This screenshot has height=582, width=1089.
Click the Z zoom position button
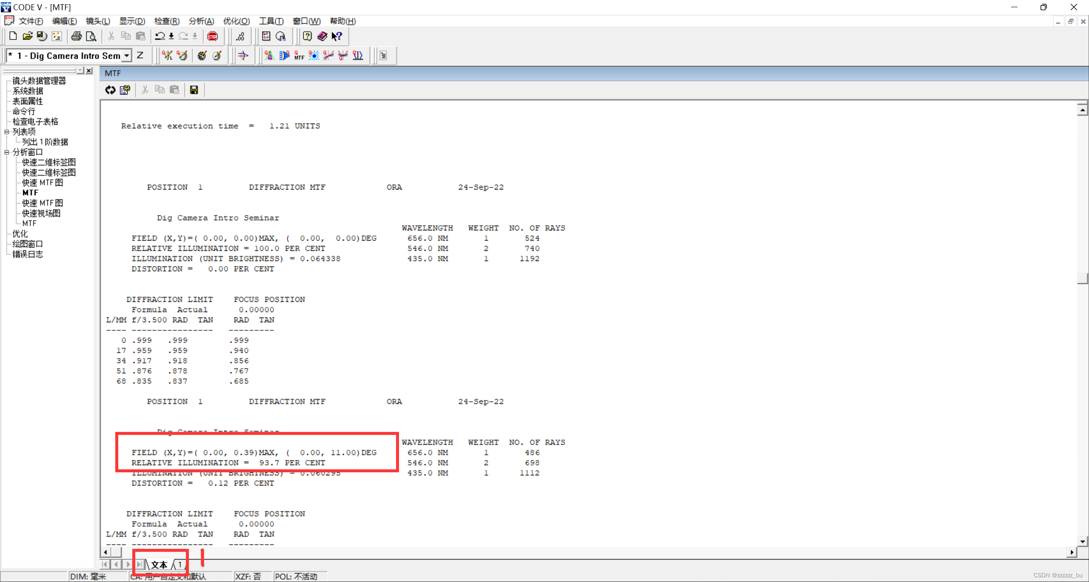coord(140,56)
